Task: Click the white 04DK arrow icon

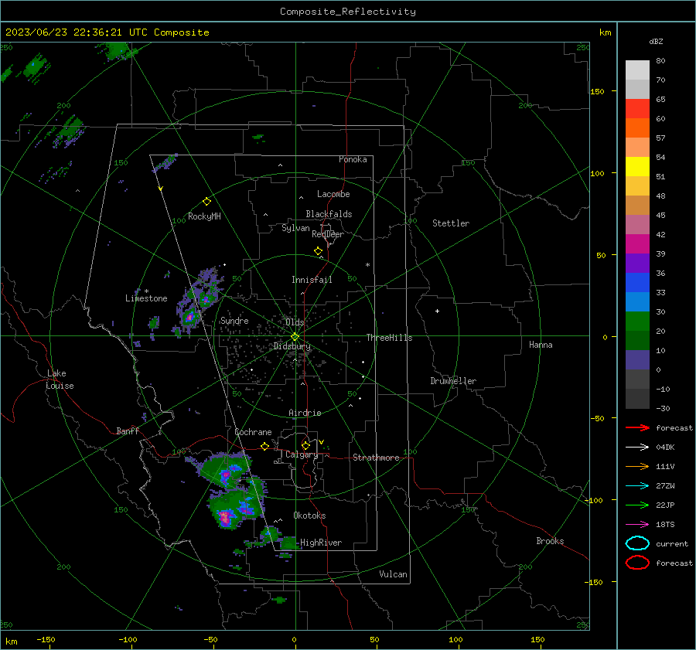Action: pos(637,447)
